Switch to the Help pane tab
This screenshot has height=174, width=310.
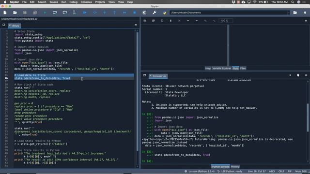point(208,68)
